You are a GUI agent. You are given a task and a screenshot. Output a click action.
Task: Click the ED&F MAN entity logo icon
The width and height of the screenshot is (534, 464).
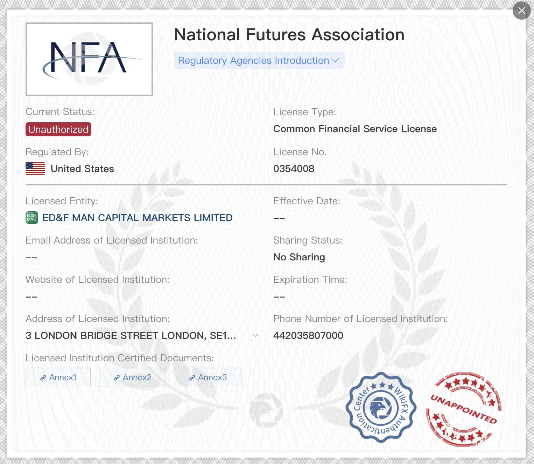coord(32,218)
